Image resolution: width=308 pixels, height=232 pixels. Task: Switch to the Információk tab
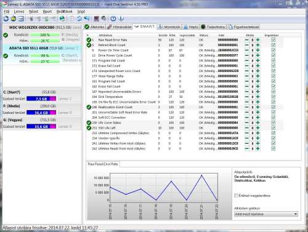pyautogui.click(x=169, y=27)
